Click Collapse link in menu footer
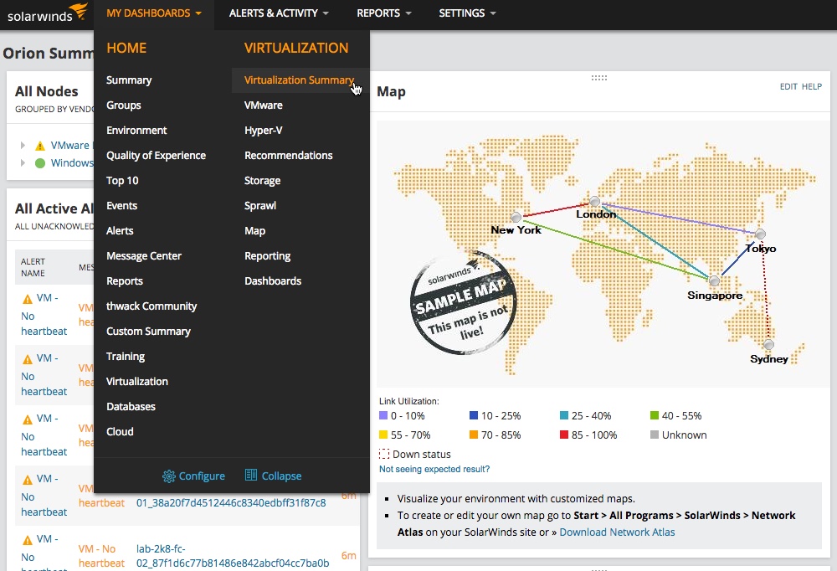The height and width of the screenshot is (571, 837). coord(281,476)
